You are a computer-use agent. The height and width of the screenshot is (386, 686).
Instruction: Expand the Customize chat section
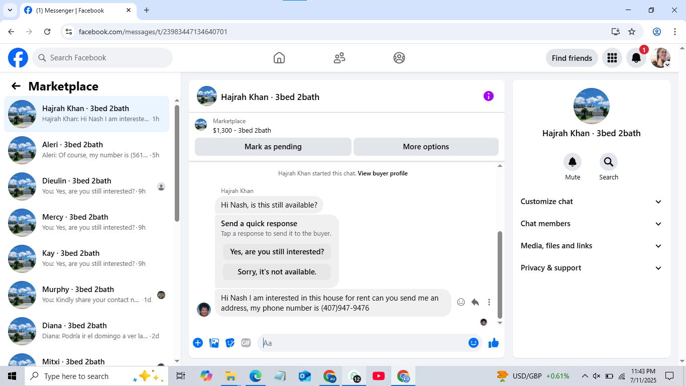pos(592,202)
